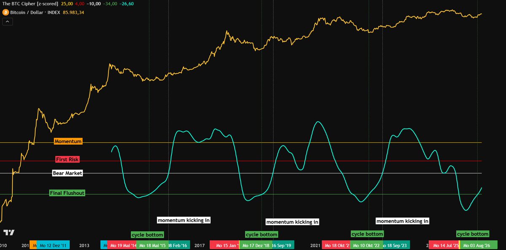Click 'cycle bottom' label above Mo 18 Mai '15
The height and width of the screenshot is (250, 506).
click(147, 234)
